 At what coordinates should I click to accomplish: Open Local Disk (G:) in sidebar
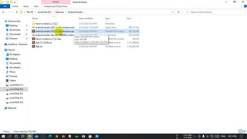point(16,102)
